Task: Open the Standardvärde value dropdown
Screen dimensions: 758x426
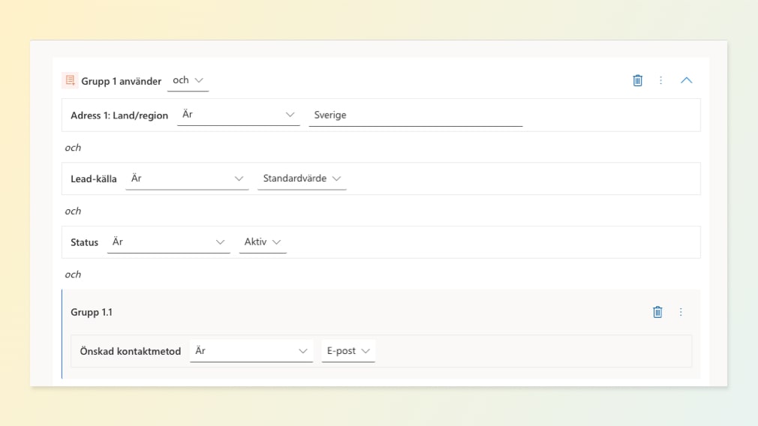Action: click(302, 178)
